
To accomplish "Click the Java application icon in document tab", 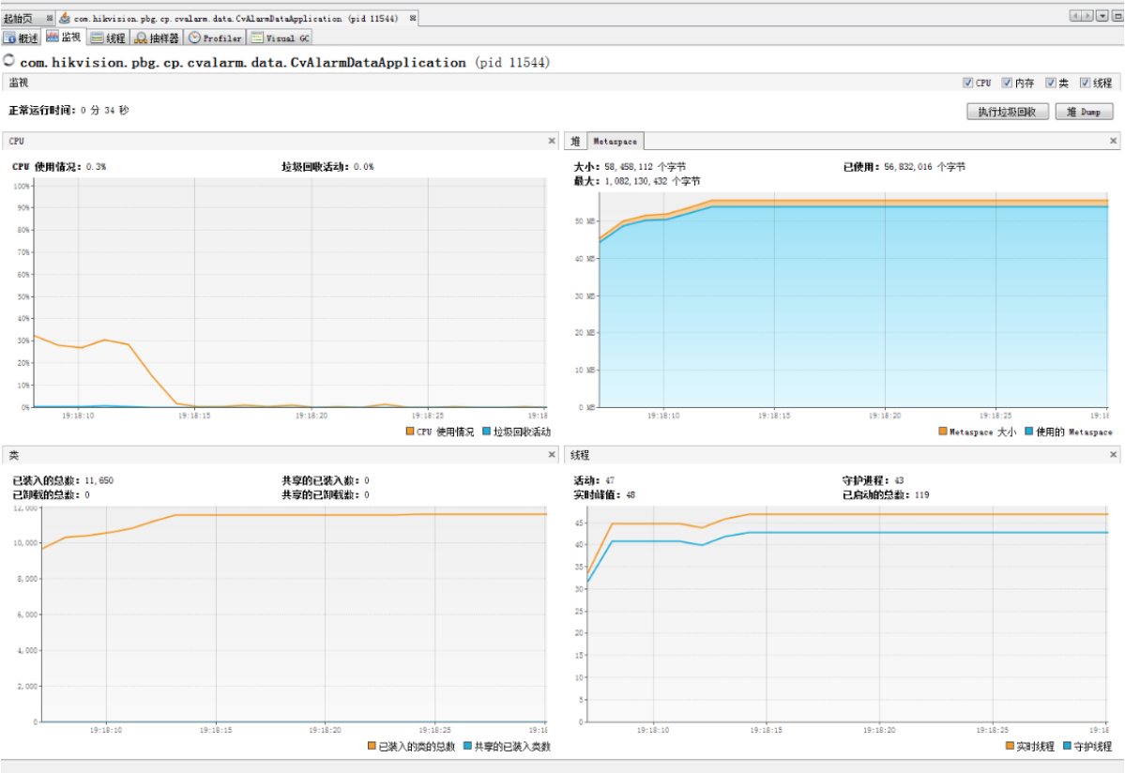I will [65, 18].
